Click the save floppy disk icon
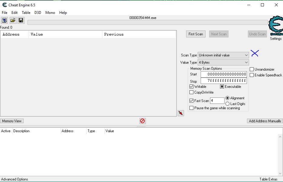The image size is (283, 182). [x=21, y=20]
